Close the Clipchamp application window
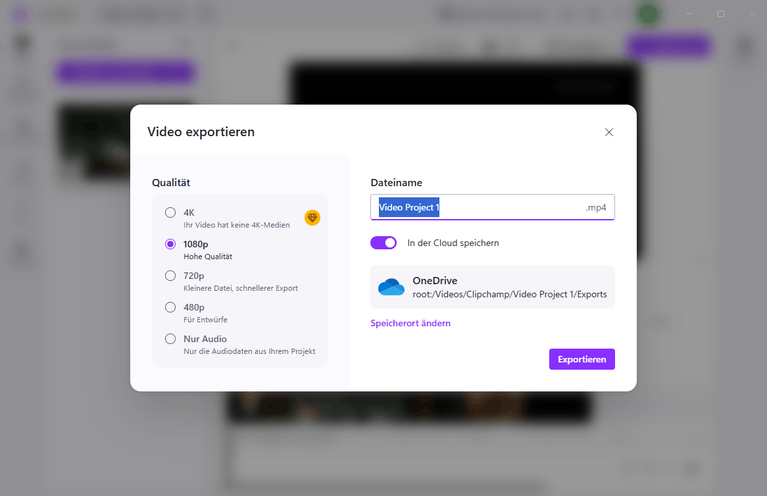Viewport: 767px width, 496px height. pyautogui.click(x=753, y=14)
